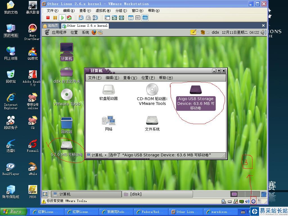Select the first purple workspace in the GNOME workspace switcher

click(234, 194)
